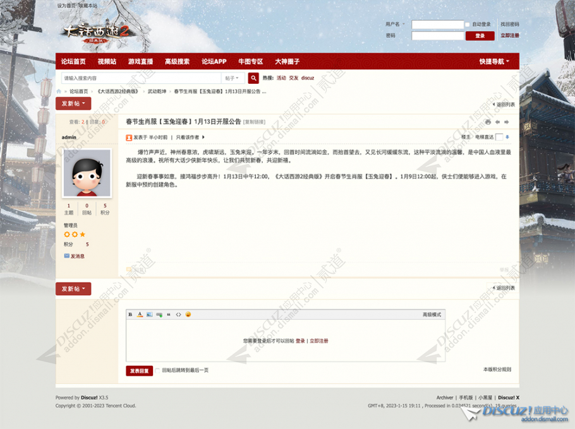
Task: Focus the 电梯直达 floor number box
Action: coord(499,137)
